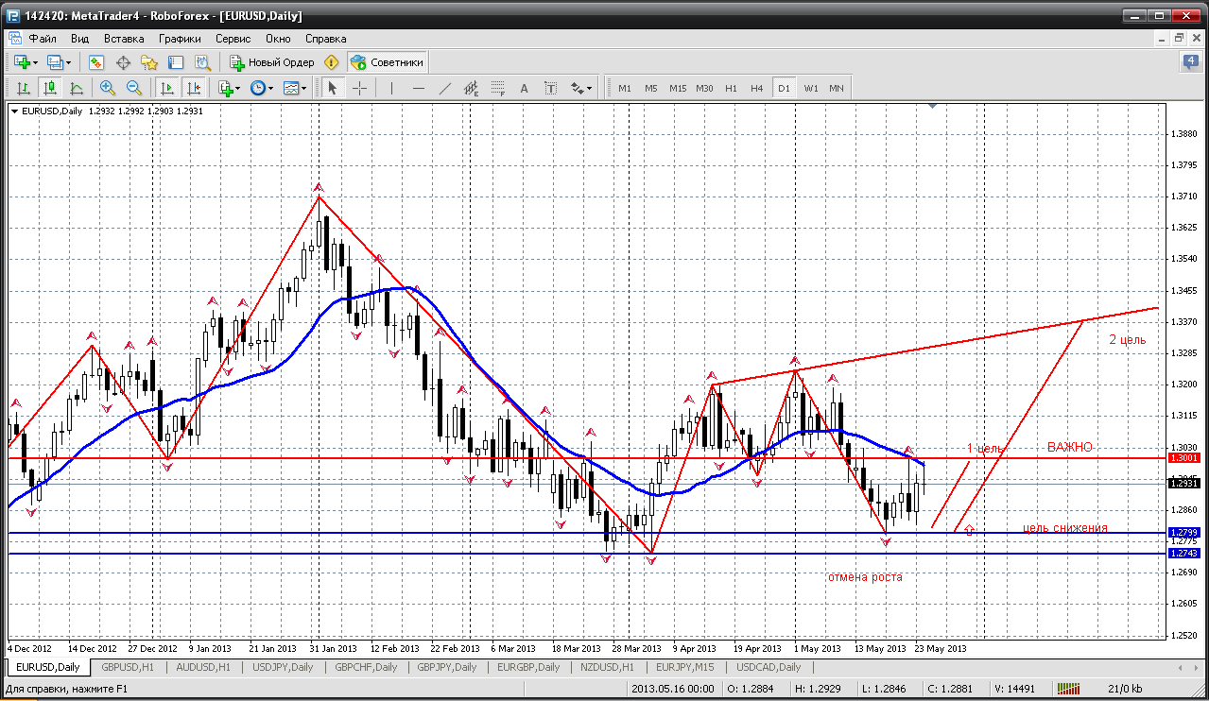Open the blue notification bubble icon
The height and width of the screenshot is (701, 1209).
coord(1191,62)
